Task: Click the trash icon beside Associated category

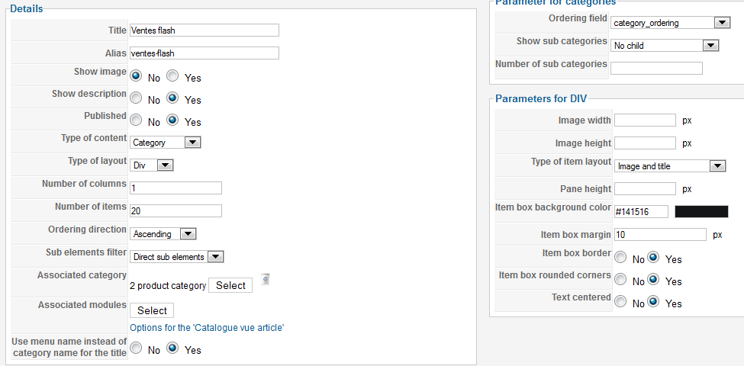Action: (x=266, y=279)
